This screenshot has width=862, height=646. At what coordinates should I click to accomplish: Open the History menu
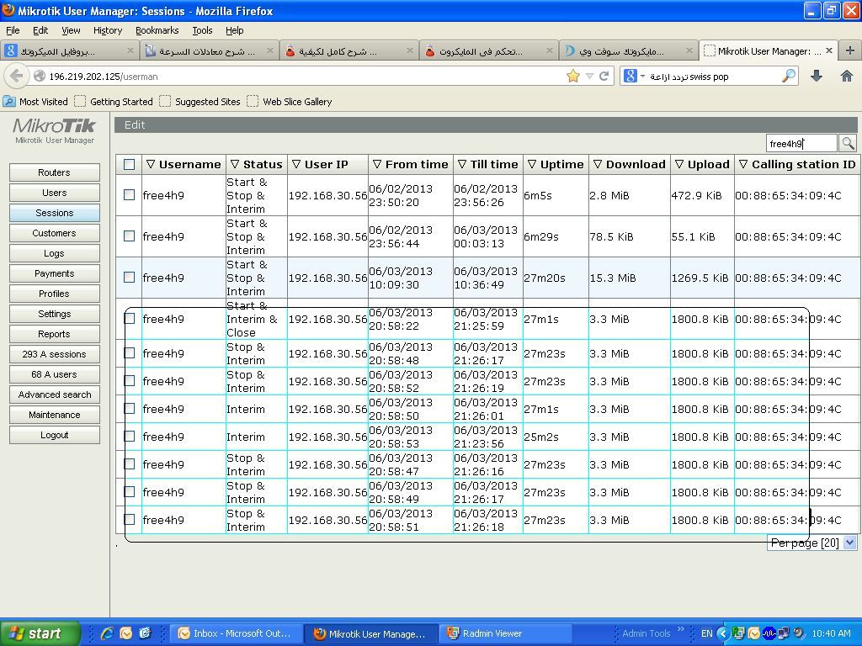107,30
